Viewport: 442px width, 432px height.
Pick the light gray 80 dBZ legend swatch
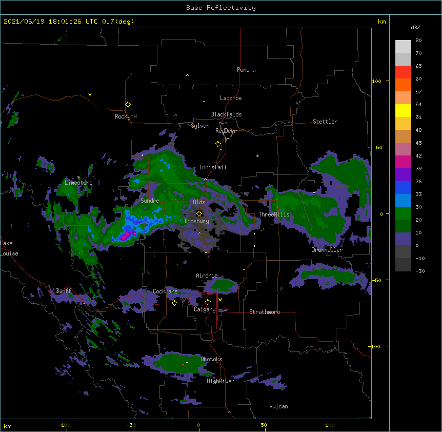pyautogui.click(x=403, y=47)
